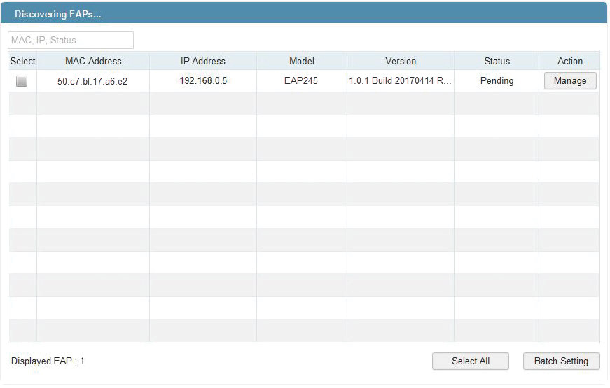Click the truncated version text 1.0.1 Build
Screen dimensions: 610x388
400,81
